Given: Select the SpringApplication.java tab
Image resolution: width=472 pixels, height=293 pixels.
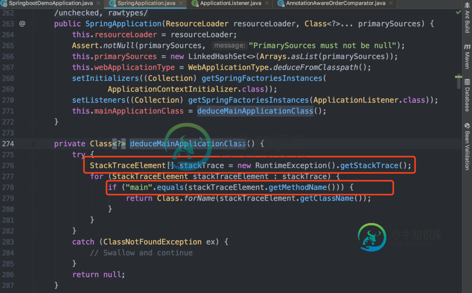Looking at the screenshot, I should (x=146, y=3).
